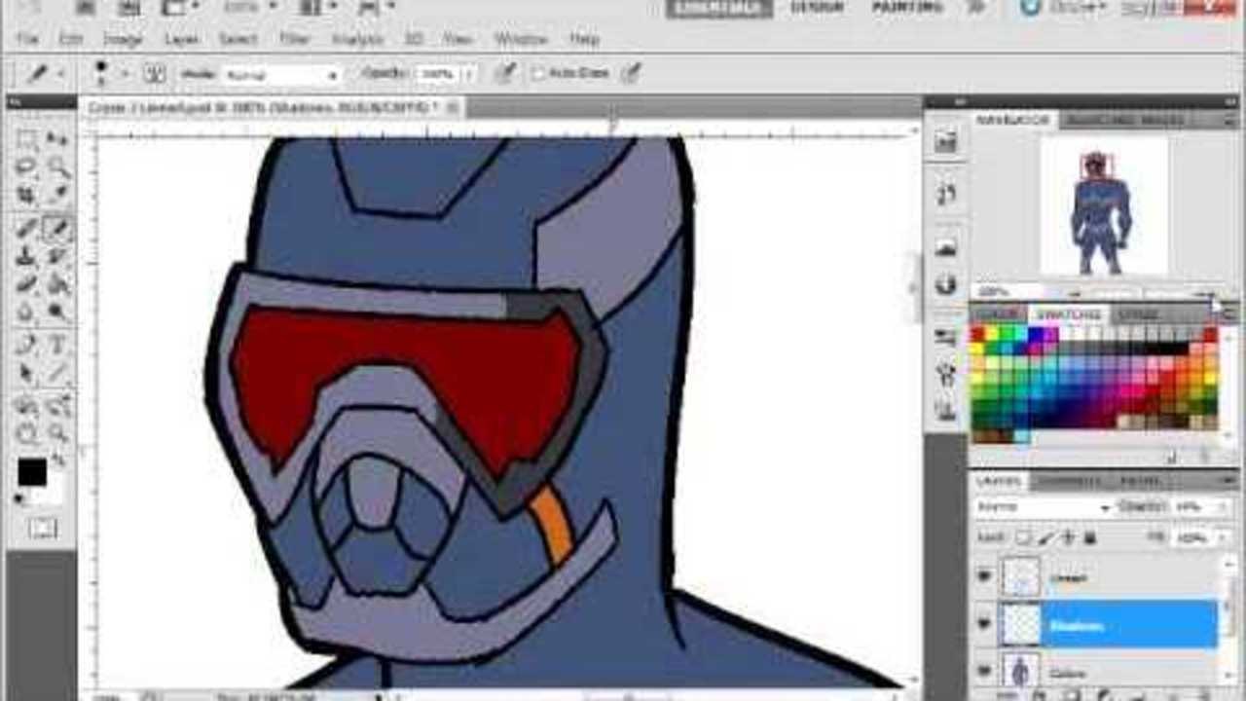Switch to the Painting workspace
This screenshot has width=1246, height=701.
906,8
